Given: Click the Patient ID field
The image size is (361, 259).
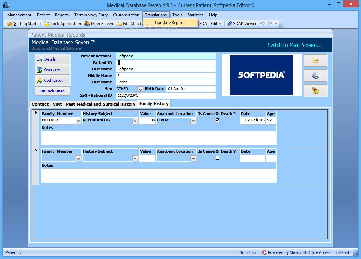Looking at the screenshot, I should pos(165,63).
